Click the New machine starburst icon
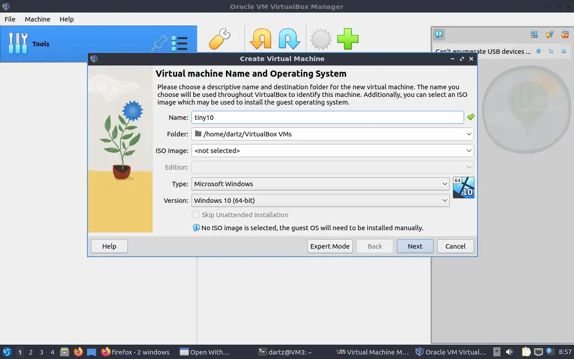This screenshot has width=574, height=359. (321, 39)
